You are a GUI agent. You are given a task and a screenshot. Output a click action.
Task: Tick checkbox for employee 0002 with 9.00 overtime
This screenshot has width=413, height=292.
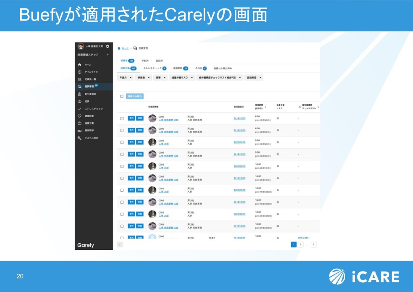point(122,142)
